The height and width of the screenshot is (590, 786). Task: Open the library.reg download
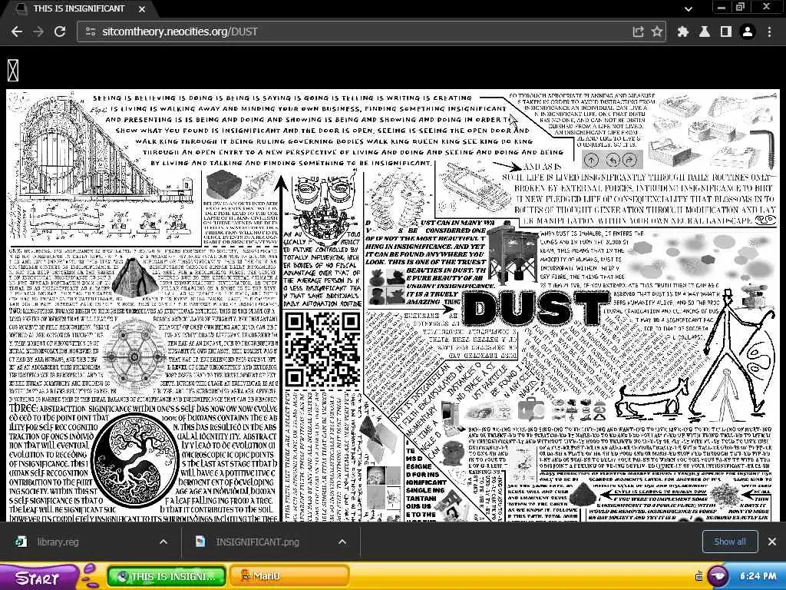tap(58, 542)
